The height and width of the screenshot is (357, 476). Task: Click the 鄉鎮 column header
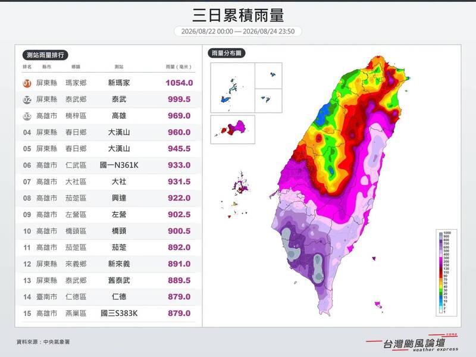point(76,67)
